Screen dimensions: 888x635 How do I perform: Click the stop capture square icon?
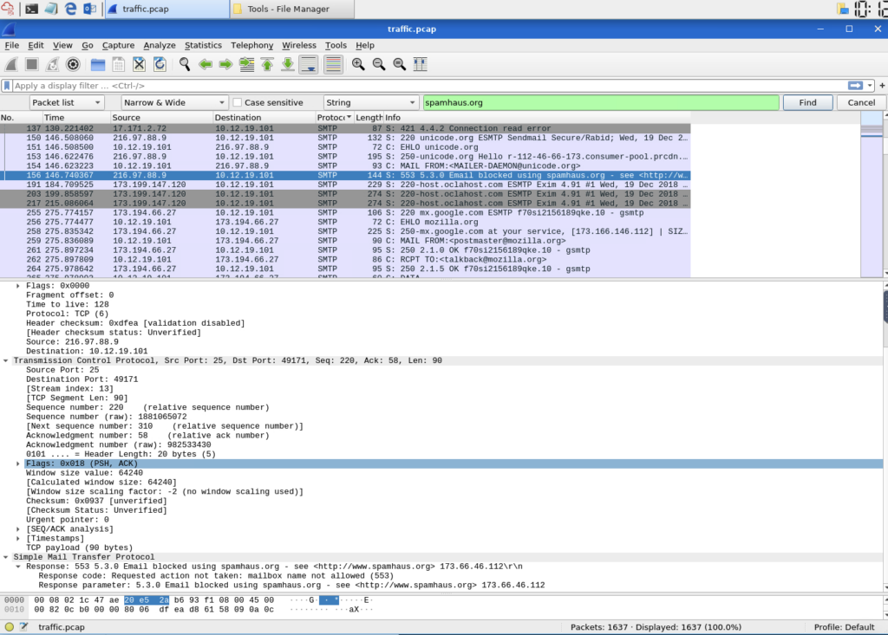tap(32, 64)
